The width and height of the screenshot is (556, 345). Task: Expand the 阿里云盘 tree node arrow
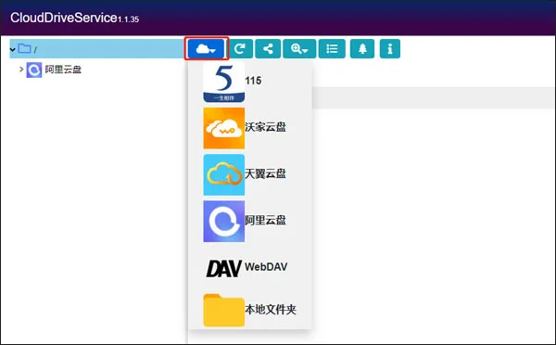click(21, 70)
